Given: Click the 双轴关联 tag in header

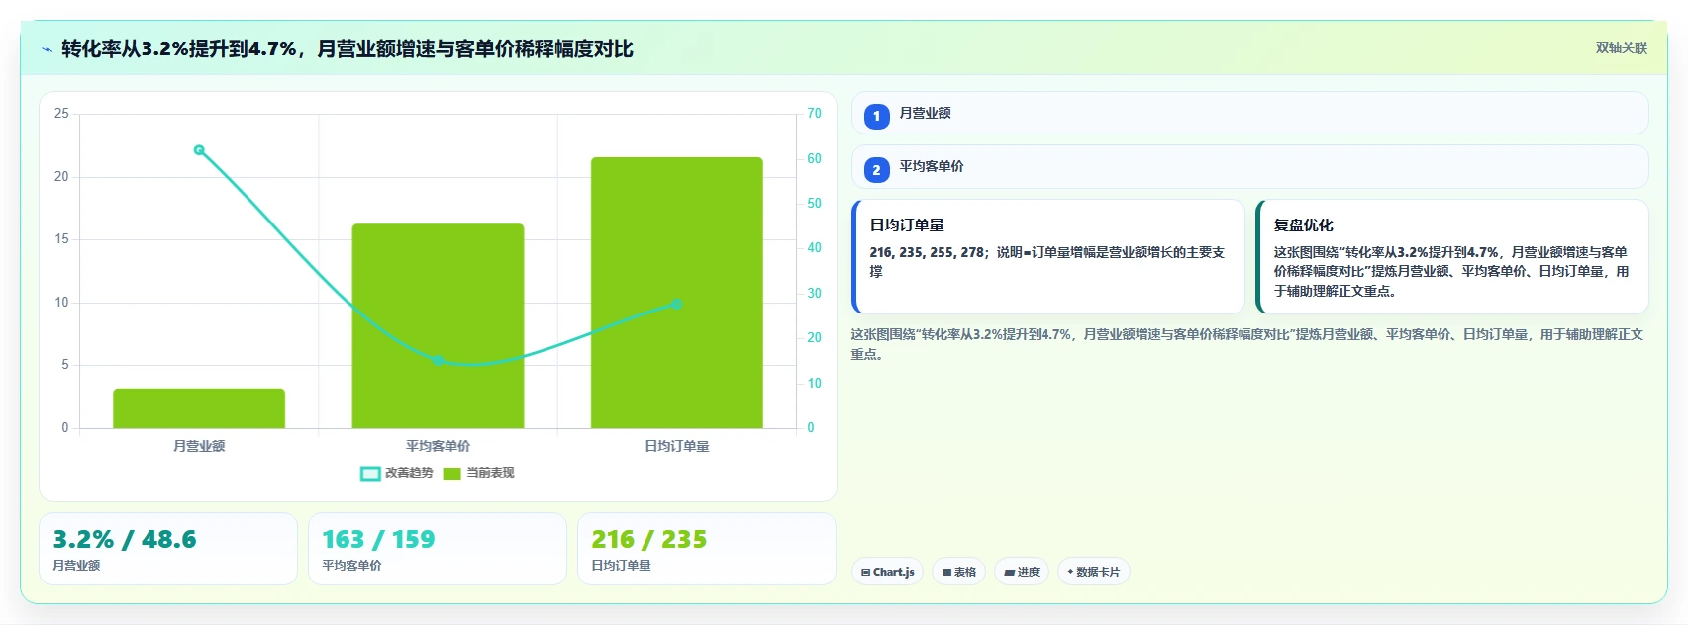Looking at the screenshot, I should [x=1622, y=47].
